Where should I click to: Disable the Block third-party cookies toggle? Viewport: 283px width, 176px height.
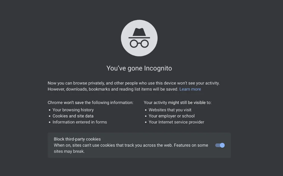220,145
